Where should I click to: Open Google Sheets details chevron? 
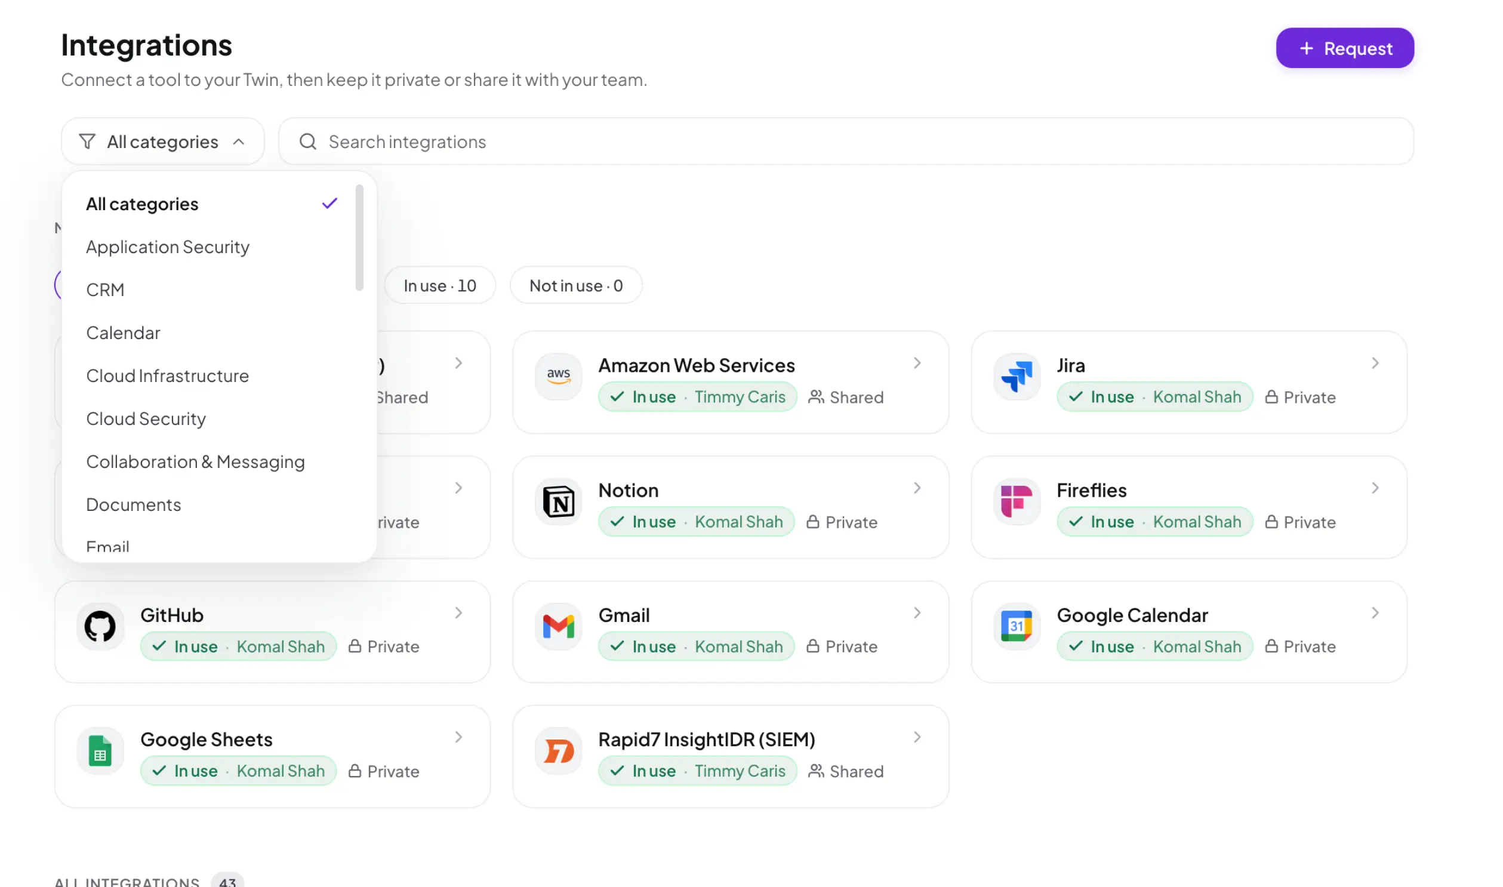tap(458, 737)
